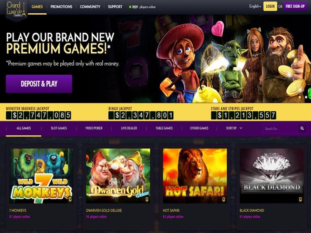This screenshot has height=233, width=311.
Task: Click the mobile icon on 7 Monkeys thumbnail
Action: (x=70, y=199)
